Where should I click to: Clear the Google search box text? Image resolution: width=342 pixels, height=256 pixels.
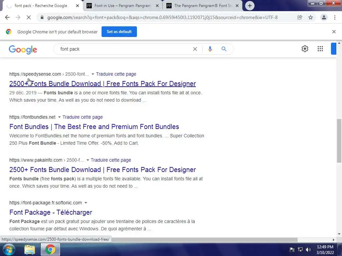195,49
